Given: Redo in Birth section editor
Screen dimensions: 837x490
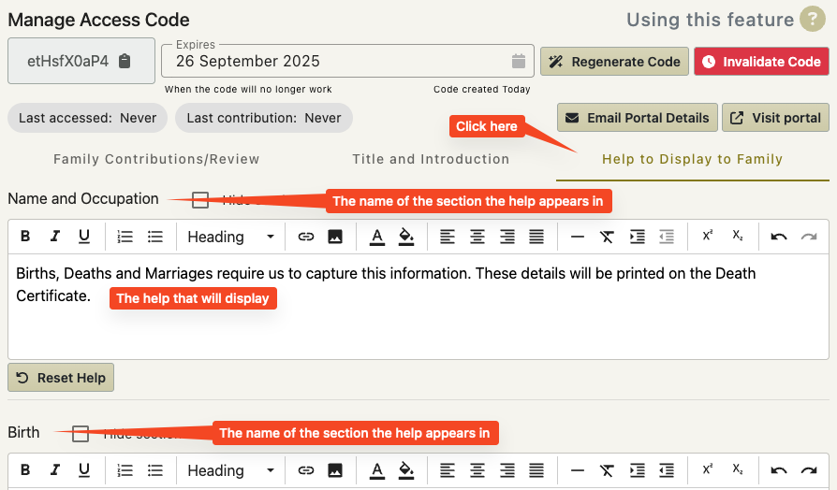Looking at the screenshot, I should [809, 469].
